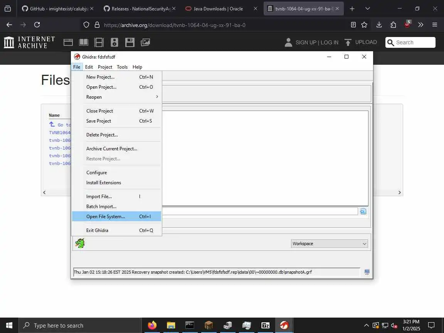Click the Firefox reload page icon
444x333 pixels.
[37, 25]
